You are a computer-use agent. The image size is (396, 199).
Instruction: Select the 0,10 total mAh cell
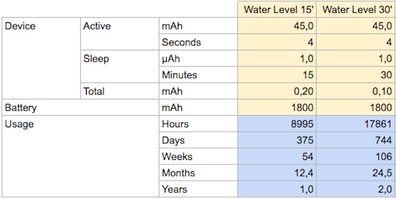pos(356,91)
